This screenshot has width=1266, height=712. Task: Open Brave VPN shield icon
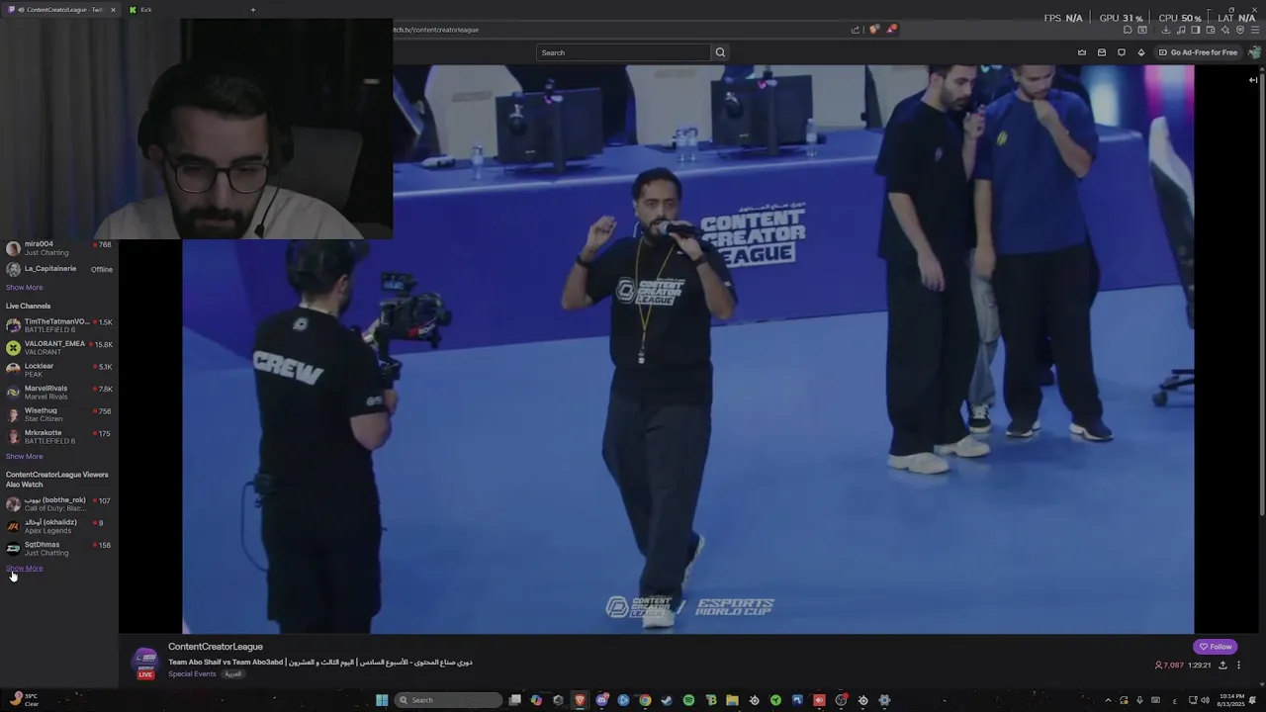click(1240, 30)
